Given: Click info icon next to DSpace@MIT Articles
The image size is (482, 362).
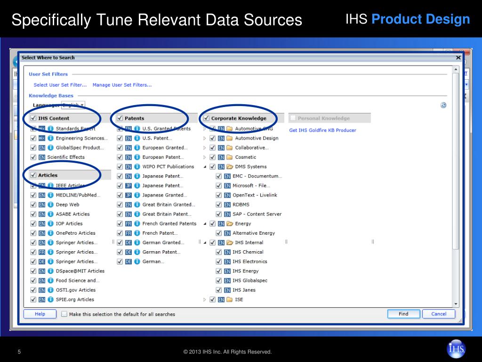Looking at the screenshot, I should point(51,271).
